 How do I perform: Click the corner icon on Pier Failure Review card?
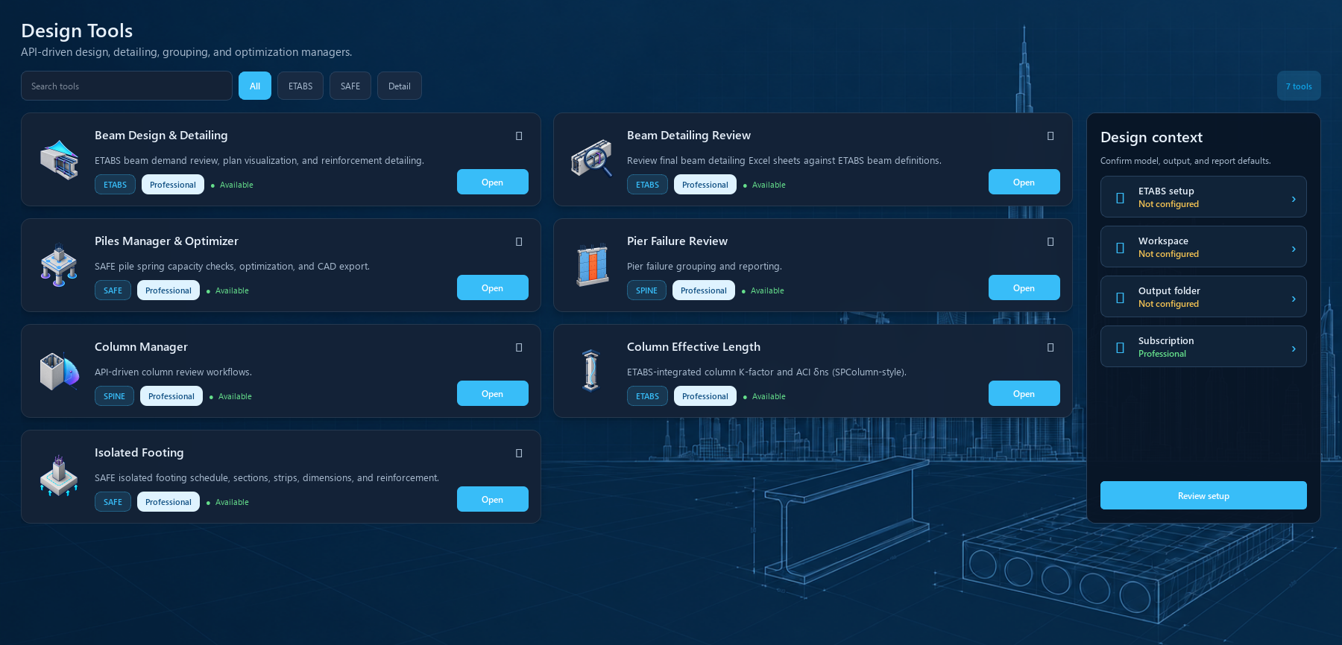click(x=1050, y=242)
